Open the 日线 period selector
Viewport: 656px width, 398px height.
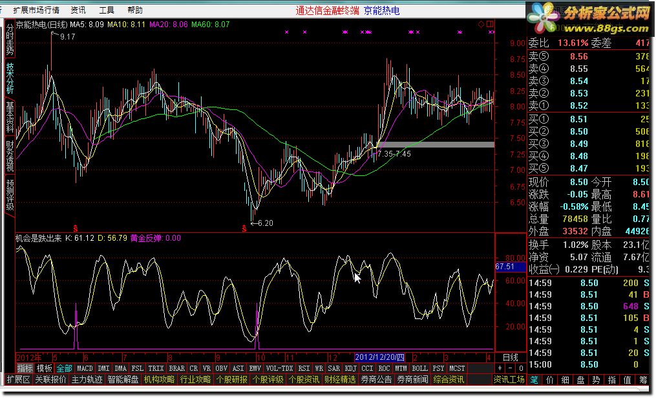(511, 357)
